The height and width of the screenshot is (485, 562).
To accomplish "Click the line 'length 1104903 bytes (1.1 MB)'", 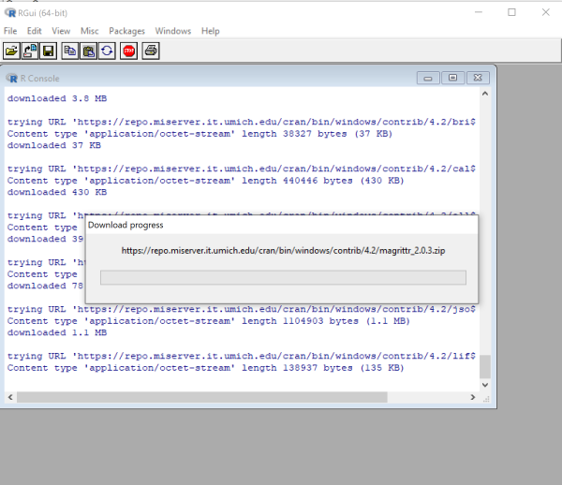I will tap(209, 321).
